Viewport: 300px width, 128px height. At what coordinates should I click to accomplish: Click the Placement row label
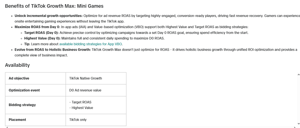(17, 120)
